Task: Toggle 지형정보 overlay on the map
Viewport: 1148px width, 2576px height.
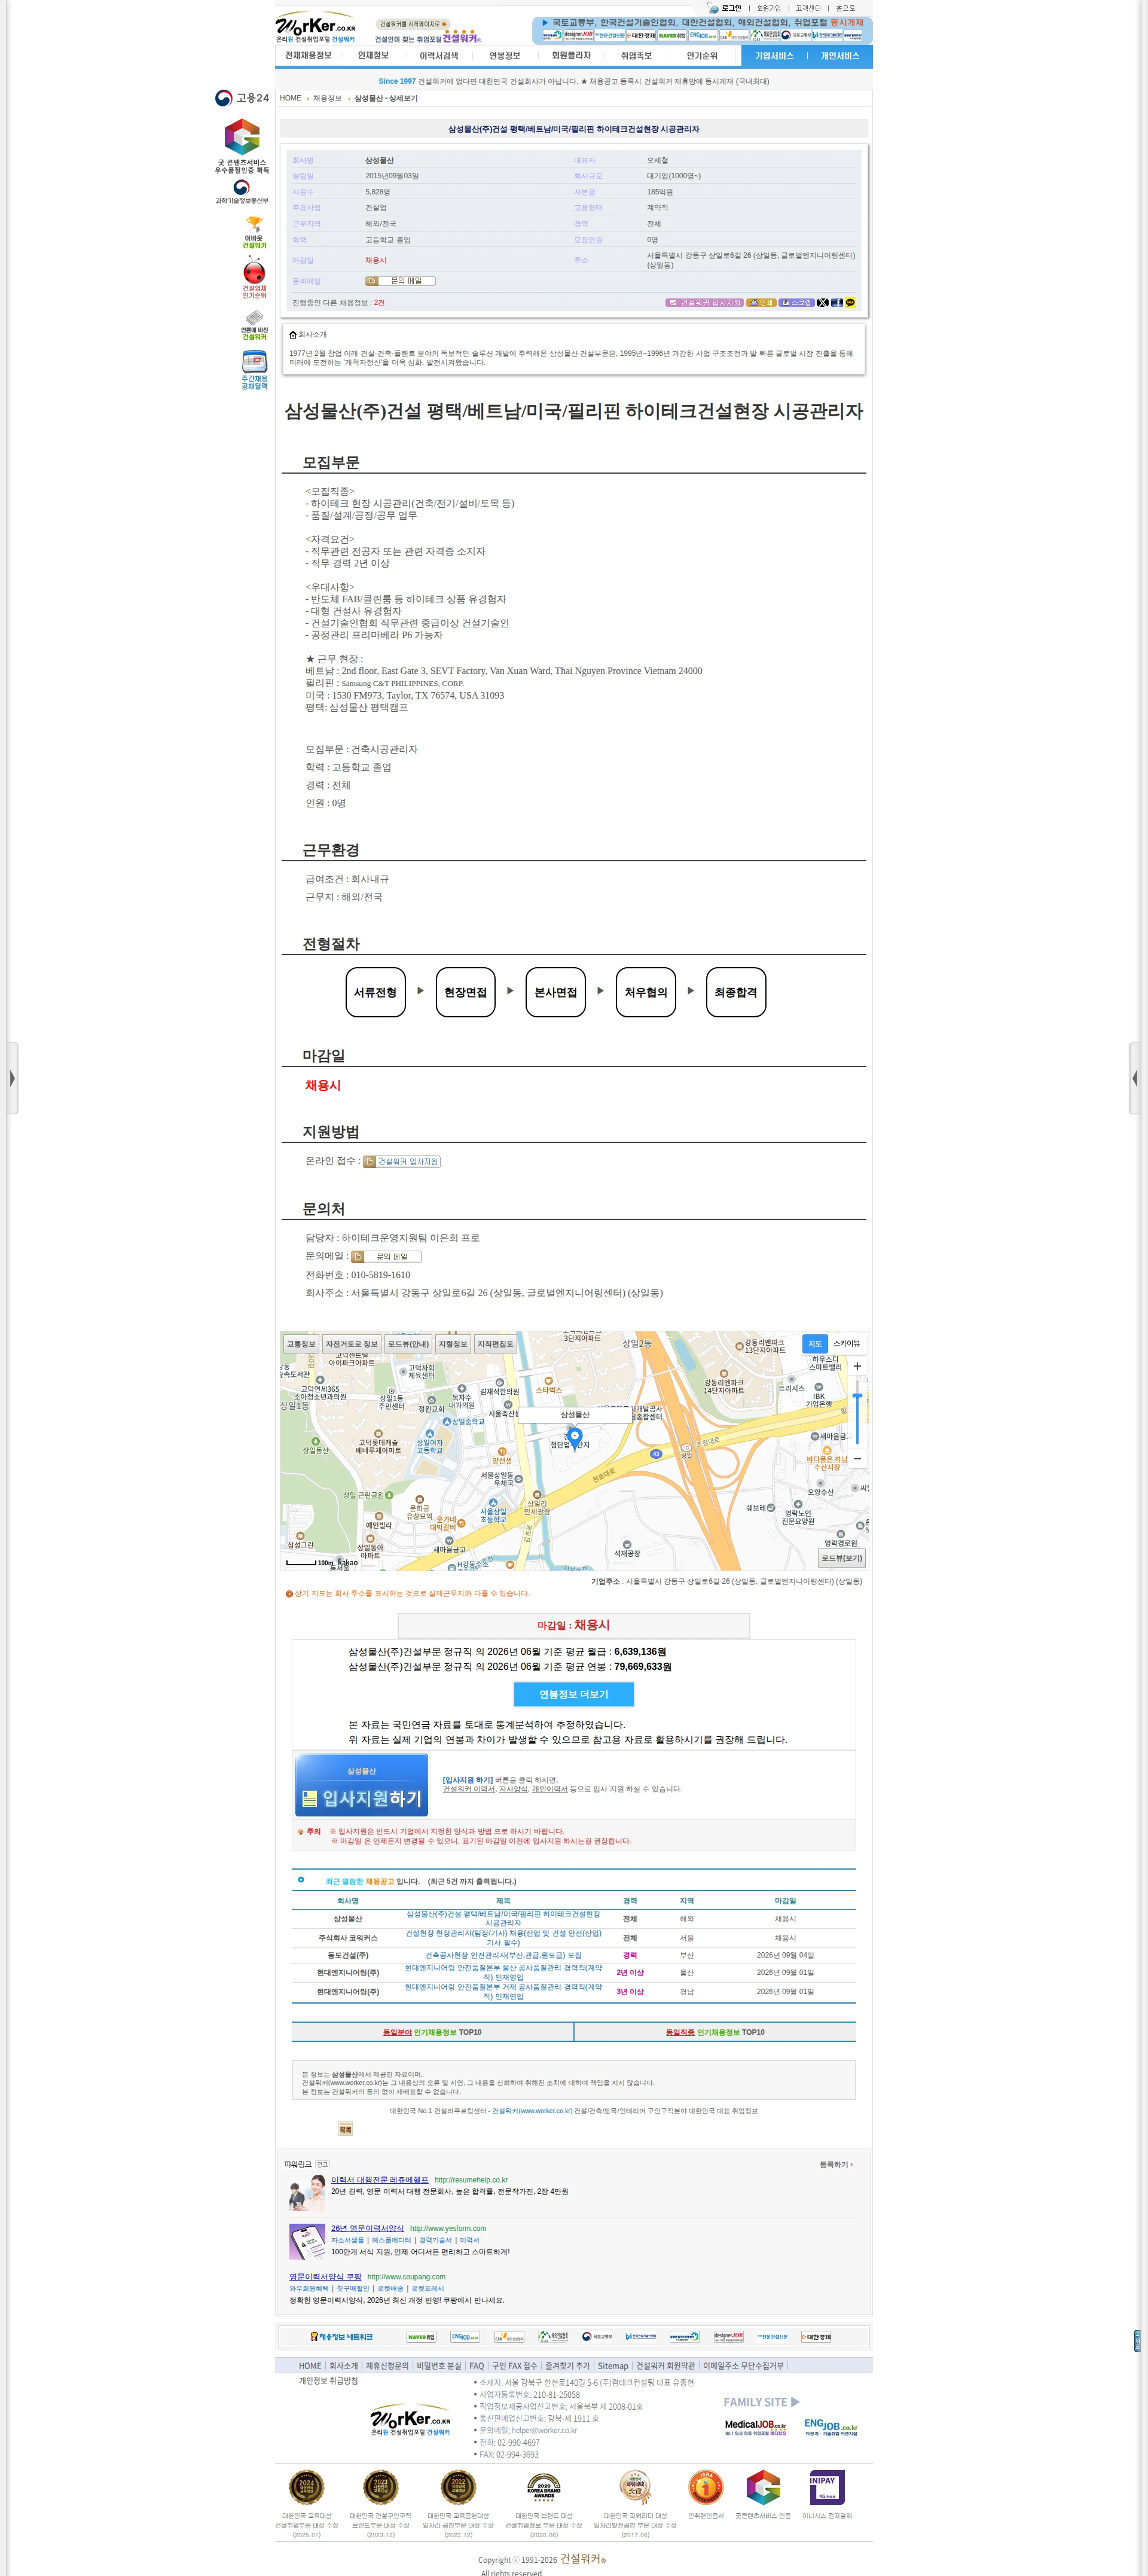Action: pyautogui.click(x=453, y=1344)
